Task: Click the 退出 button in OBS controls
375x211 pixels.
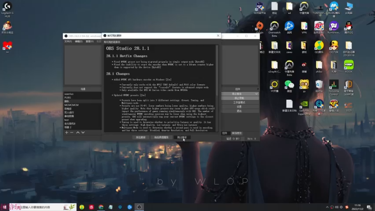Action: (x=240, y=111)
